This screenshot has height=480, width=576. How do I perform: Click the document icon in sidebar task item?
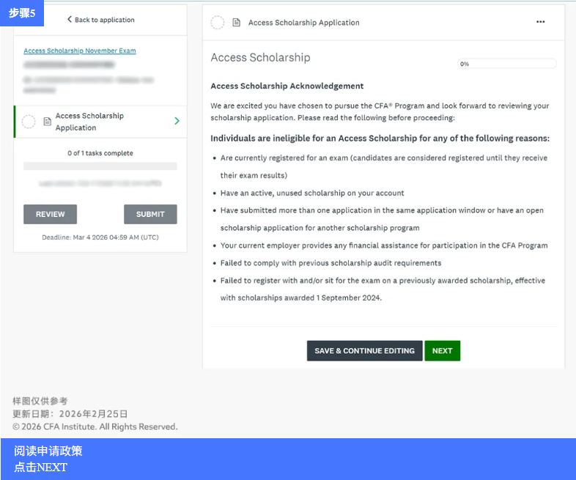pyautogui.click(x=47, y=122)
